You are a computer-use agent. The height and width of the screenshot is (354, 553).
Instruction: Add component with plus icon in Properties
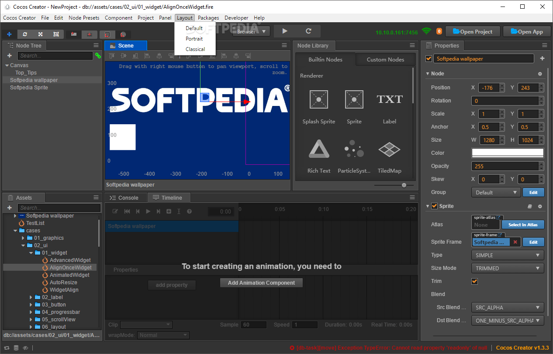(x=542, y=58)
